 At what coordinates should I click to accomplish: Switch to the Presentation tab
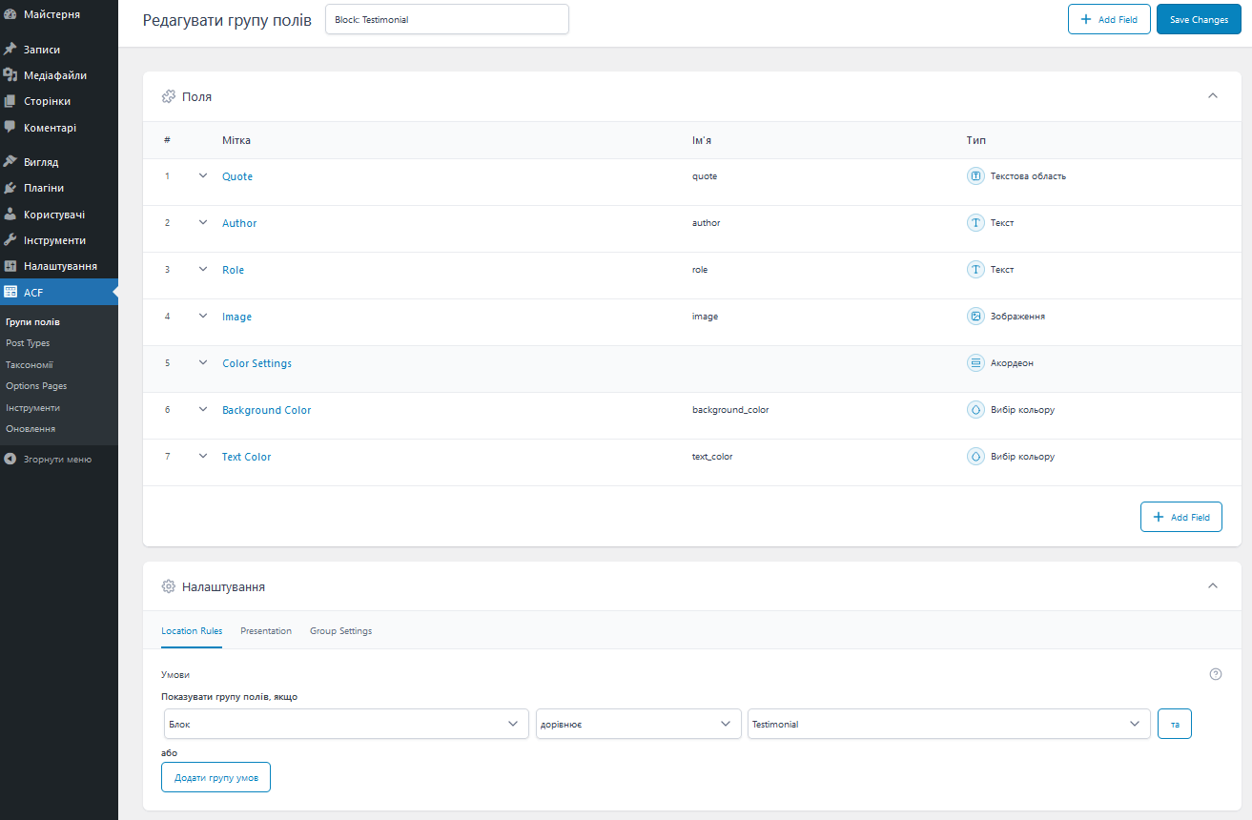[266, 631]
